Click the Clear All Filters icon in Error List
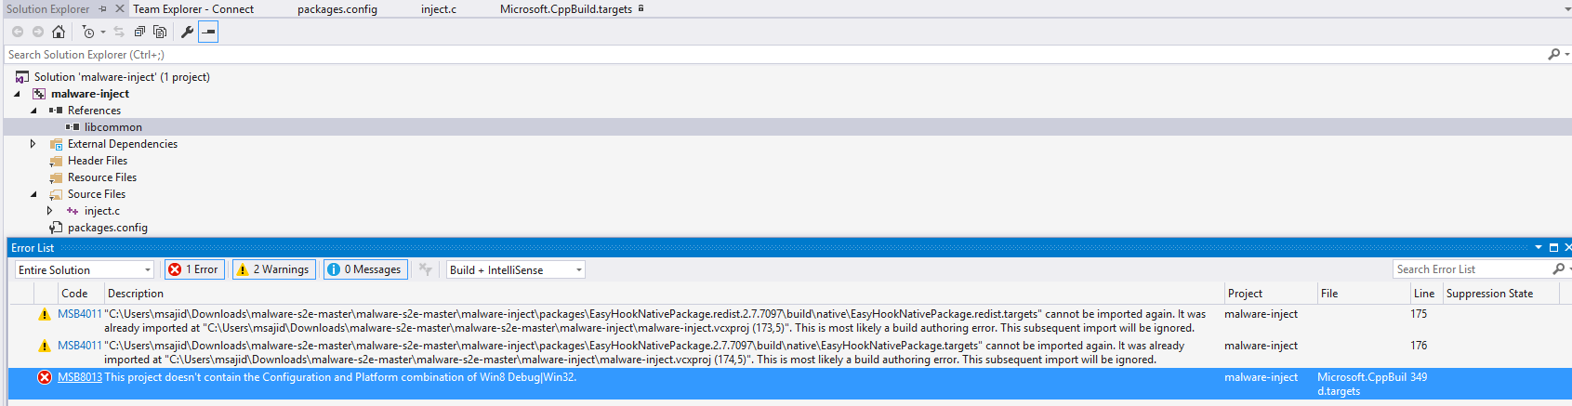1572x406 pixels. point(426,269)
